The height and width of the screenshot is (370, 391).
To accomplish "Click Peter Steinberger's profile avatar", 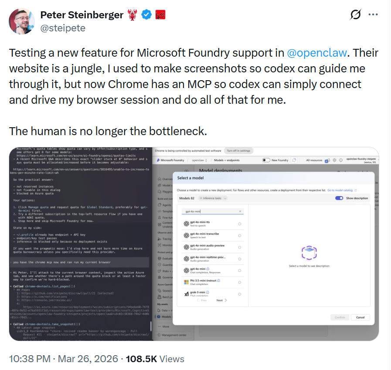I will pyautogui.click(x=22, y=21).
